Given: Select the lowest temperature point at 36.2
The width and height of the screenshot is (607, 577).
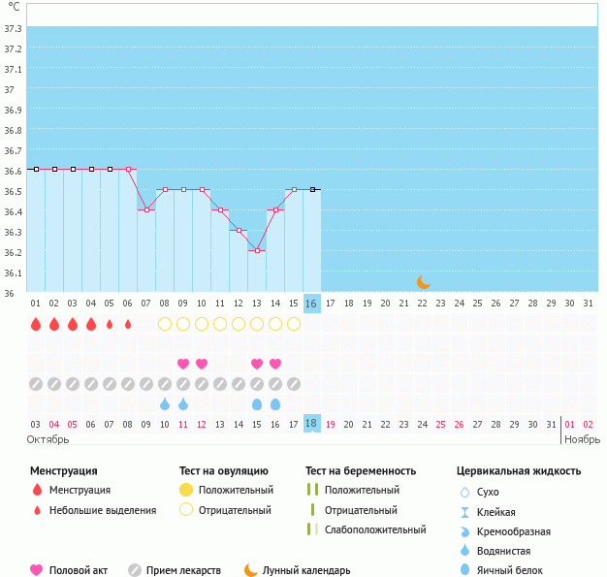Looking at the screenshot, I should (257, 250).
